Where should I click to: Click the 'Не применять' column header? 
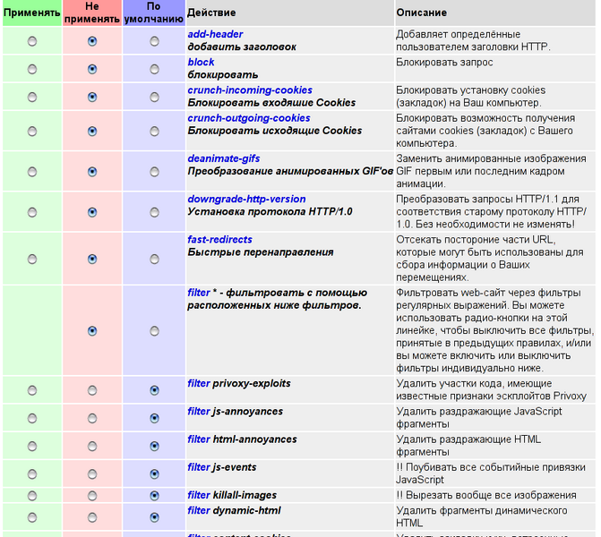point(92,13)
